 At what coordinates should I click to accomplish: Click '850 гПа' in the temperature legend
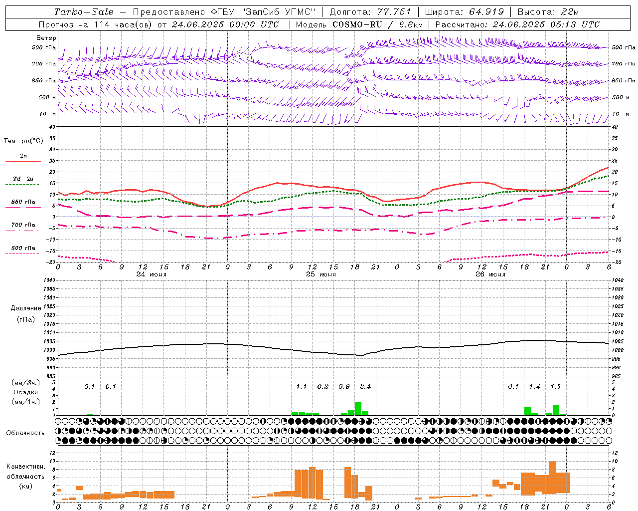point(23,202)
